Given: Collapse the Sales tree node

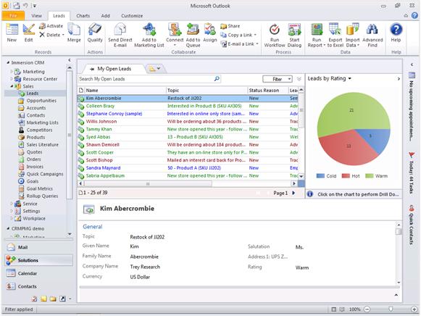Looking at the screenshot, I should tap(12, 86).
